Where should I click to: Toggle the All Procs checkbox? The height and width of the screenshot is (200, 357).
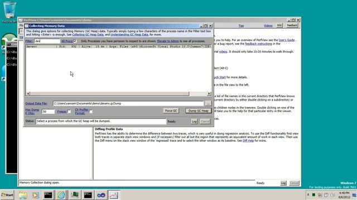pyautogui.click(x=75, y=41)
